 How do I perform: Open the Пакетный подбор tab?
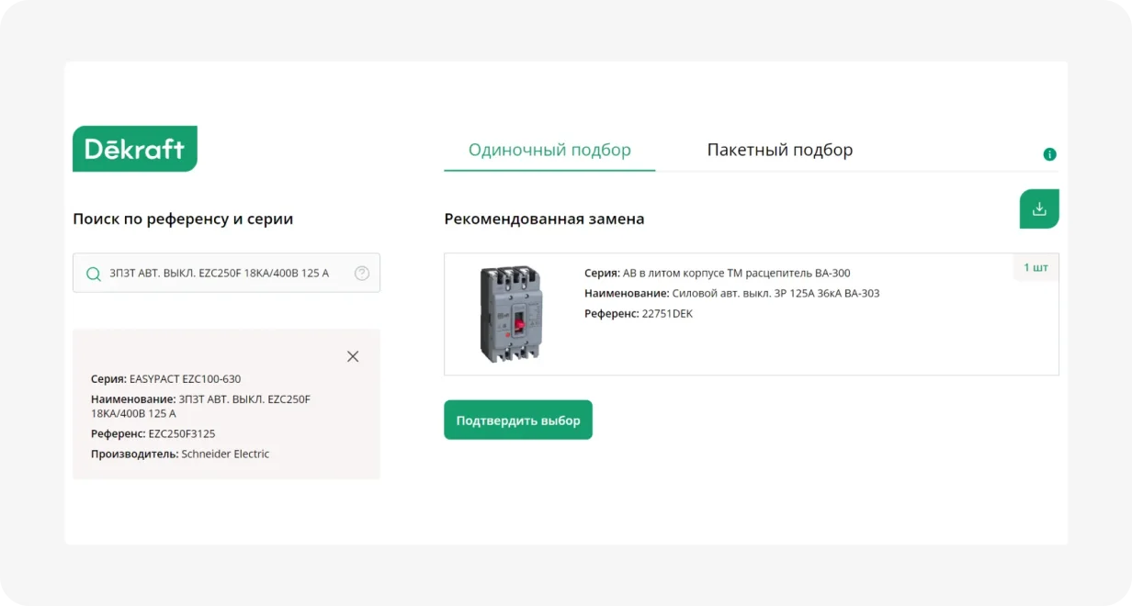tap(779, 151)
